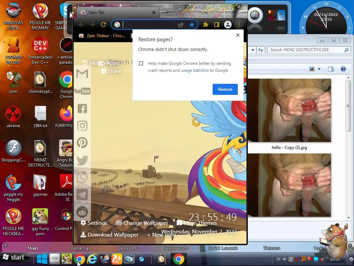Open Settings on the new tab page
Screen dimensions: 354x266
coord(94,223)
